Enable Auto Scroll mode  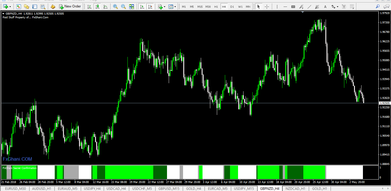coord(142,6)
